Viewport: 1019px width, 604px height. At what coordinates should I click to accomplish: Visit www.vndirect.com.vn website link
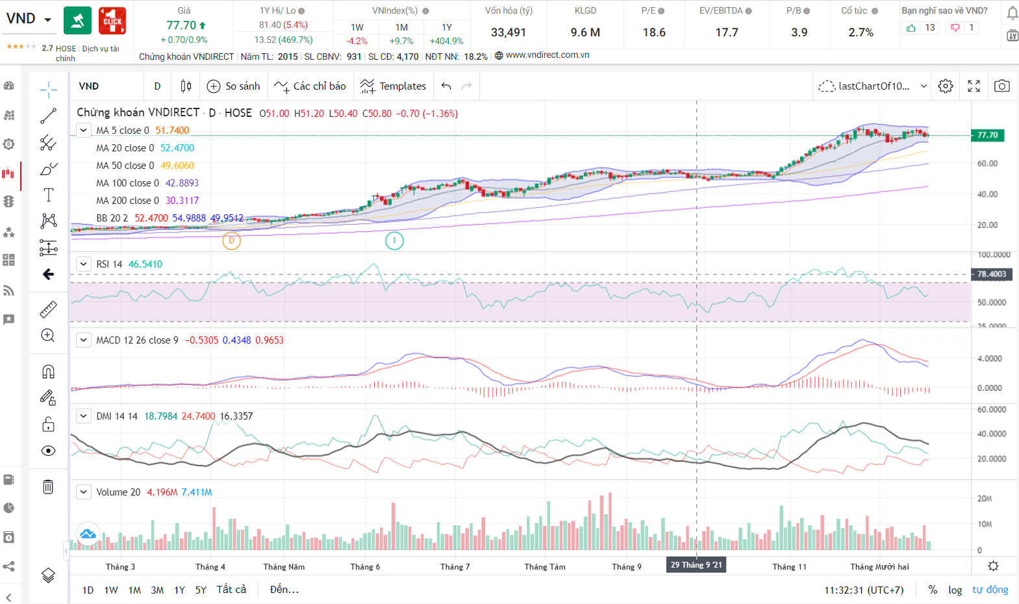click(547, 55)
